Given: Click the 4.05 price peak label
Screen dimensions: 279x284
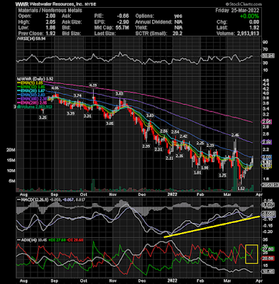Looking at the screenshot, I should click(55, 88).
